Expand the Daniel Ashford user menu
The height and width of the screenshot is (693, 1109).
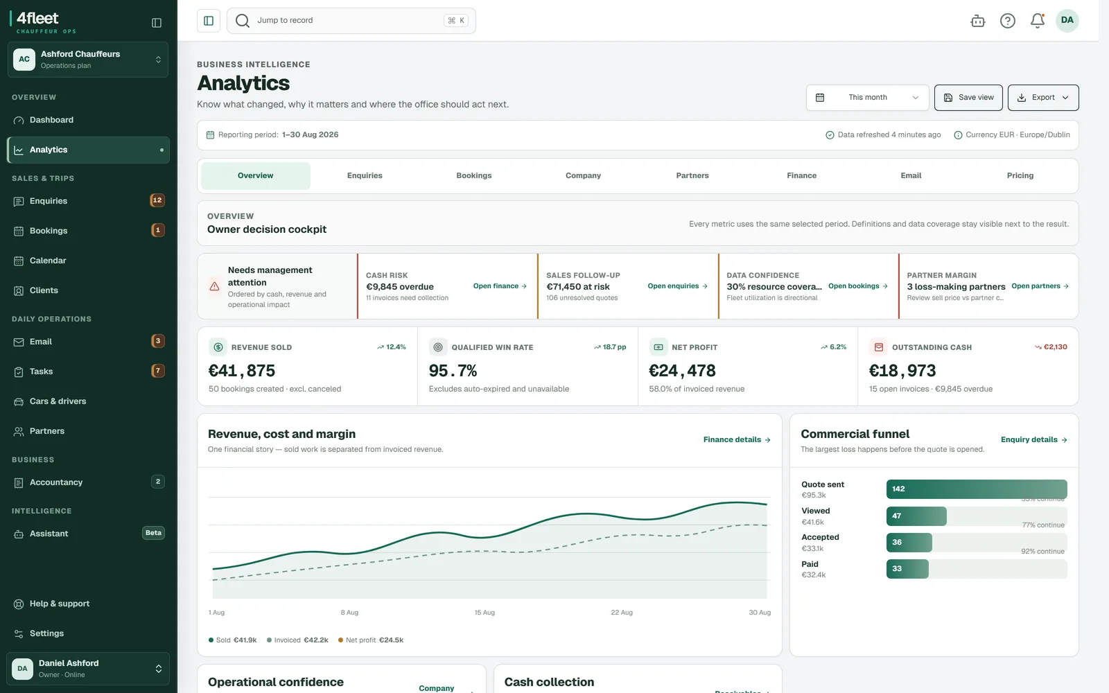point(88,669)
